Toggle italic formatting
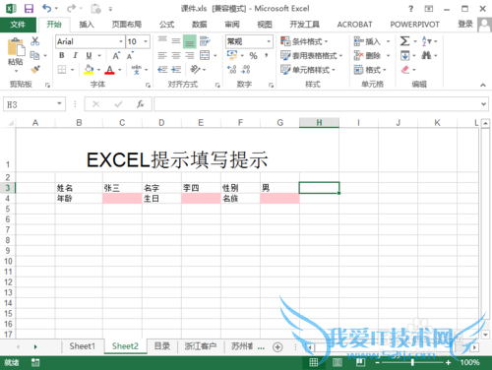Viewport: 492px width, 370px height. tap(75, 55)
